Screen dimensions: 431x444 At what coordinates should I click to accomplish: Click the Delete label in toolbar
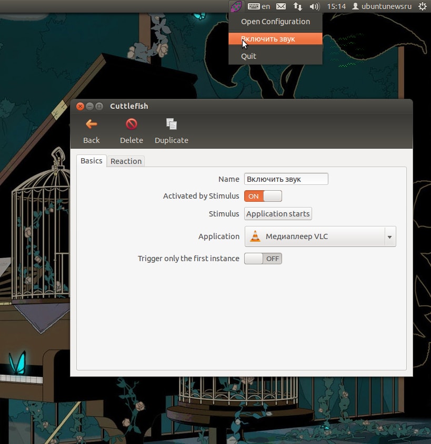pos(131,140)
